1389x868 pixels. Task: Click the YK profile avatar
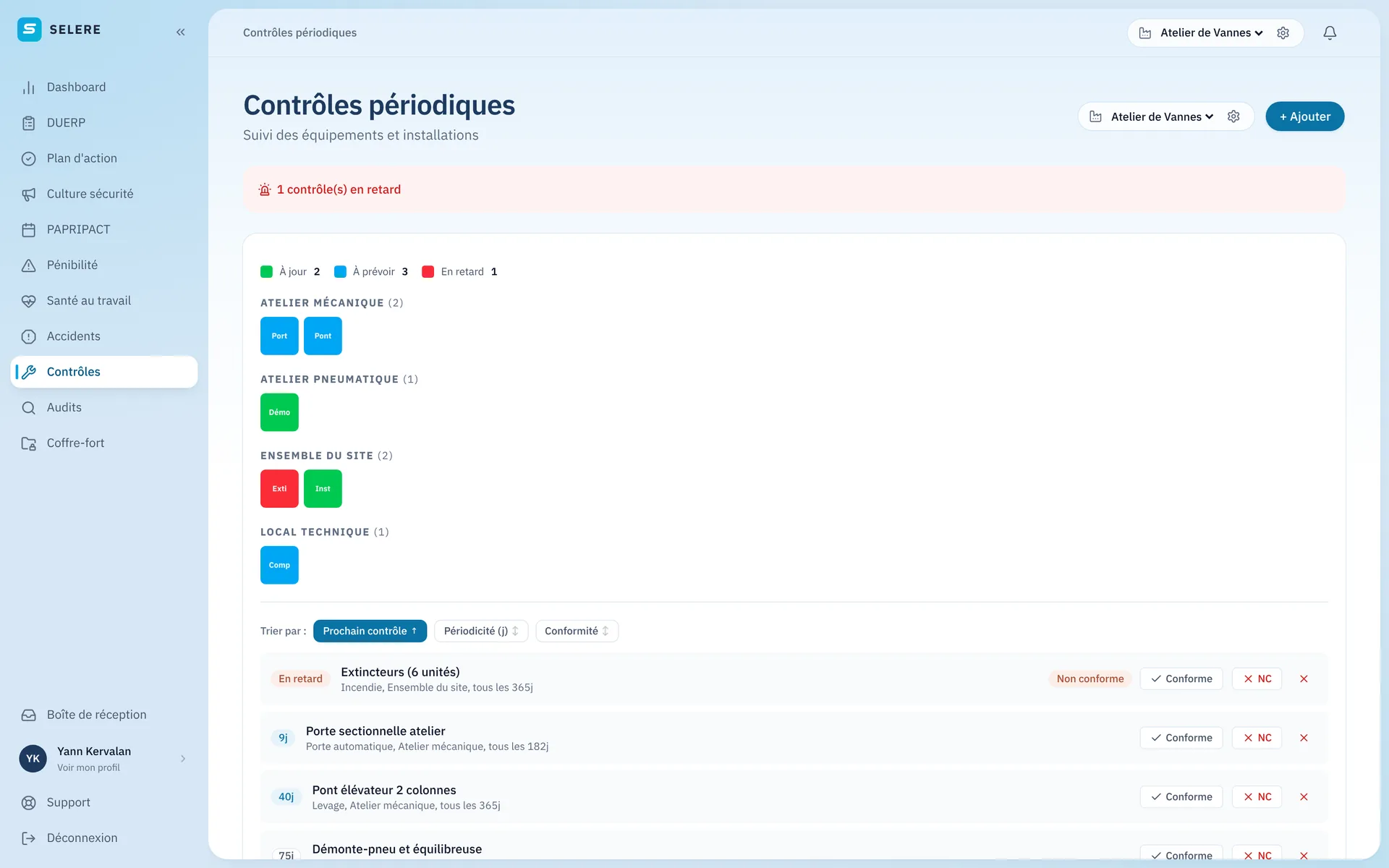coord(33,758)
